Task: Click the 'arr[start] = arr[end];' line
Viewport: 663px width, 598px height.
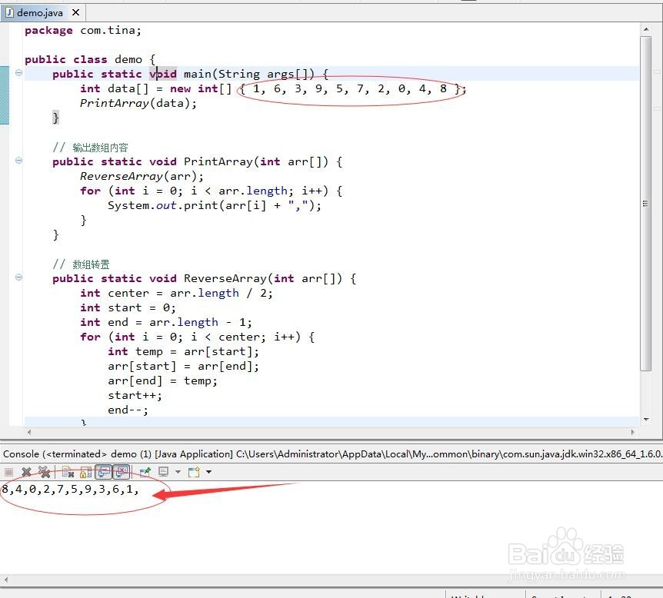Action: pyautogui.click(x=183, y=367)
